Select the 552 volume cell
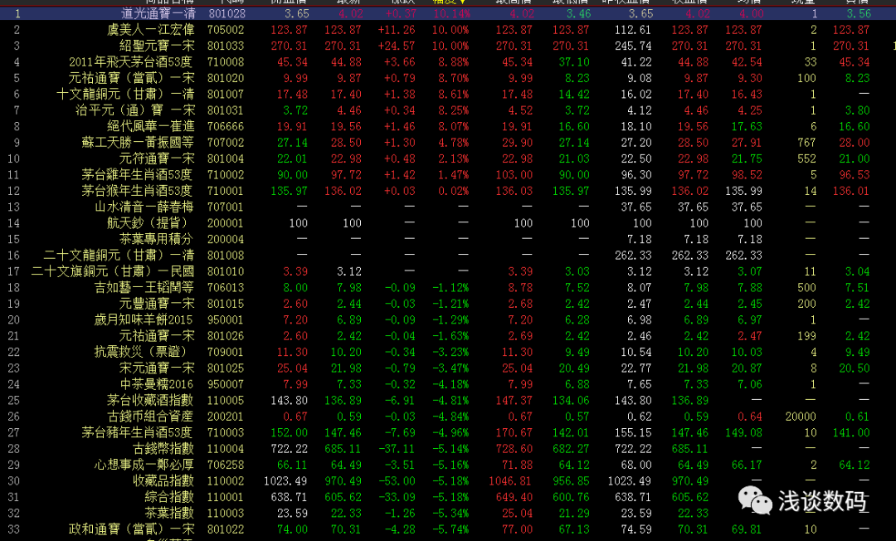896x541 pixels. (806, 158)
